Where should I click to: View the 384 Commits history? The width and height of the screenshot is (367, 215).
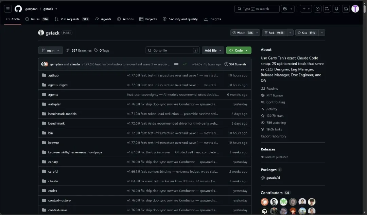click(235, 64)
